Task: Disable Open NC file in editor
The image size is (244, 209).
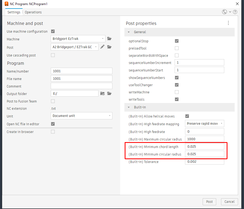Action: click(x=53, y=124)
